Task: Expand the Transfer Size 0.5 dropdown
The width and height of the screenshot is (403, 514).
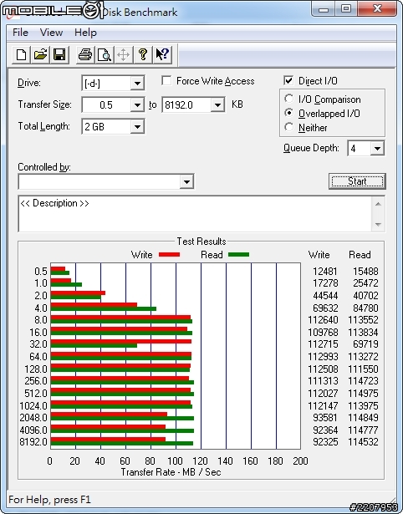Action: click(137, 105)
